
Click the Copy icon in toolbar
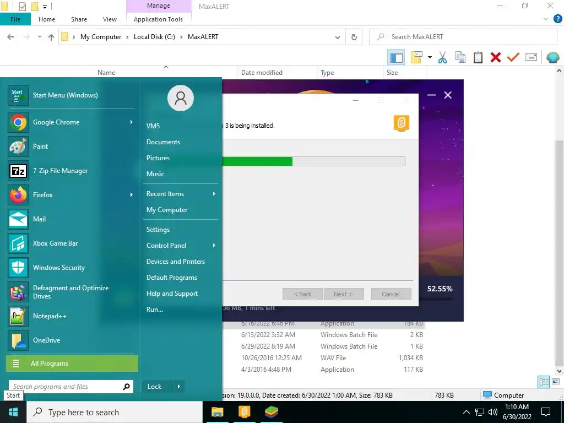(460, 57)
